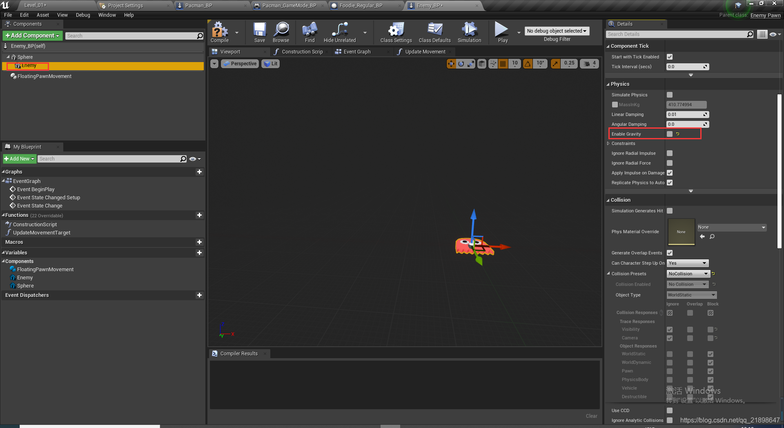The height and width of the screenshot is (428, 784).
Task: Use selected asset arrow for Phys Material
Action: 702,237
